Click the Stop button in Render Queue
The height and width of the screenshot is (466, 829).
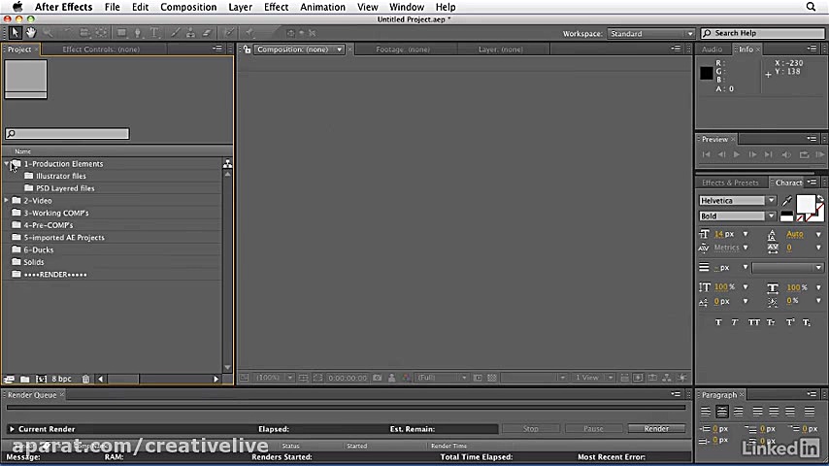point(530,428)
